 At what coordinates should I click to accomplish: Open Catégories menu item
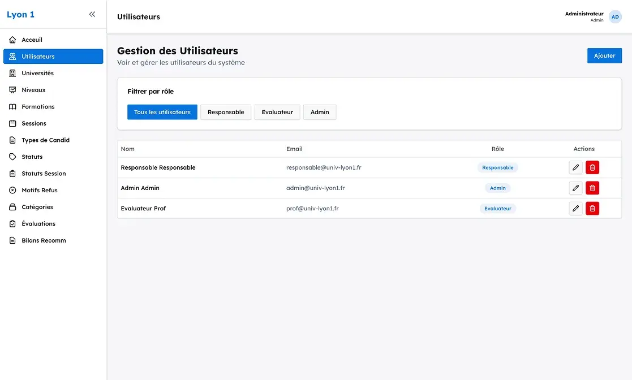[x=53, y=207]
